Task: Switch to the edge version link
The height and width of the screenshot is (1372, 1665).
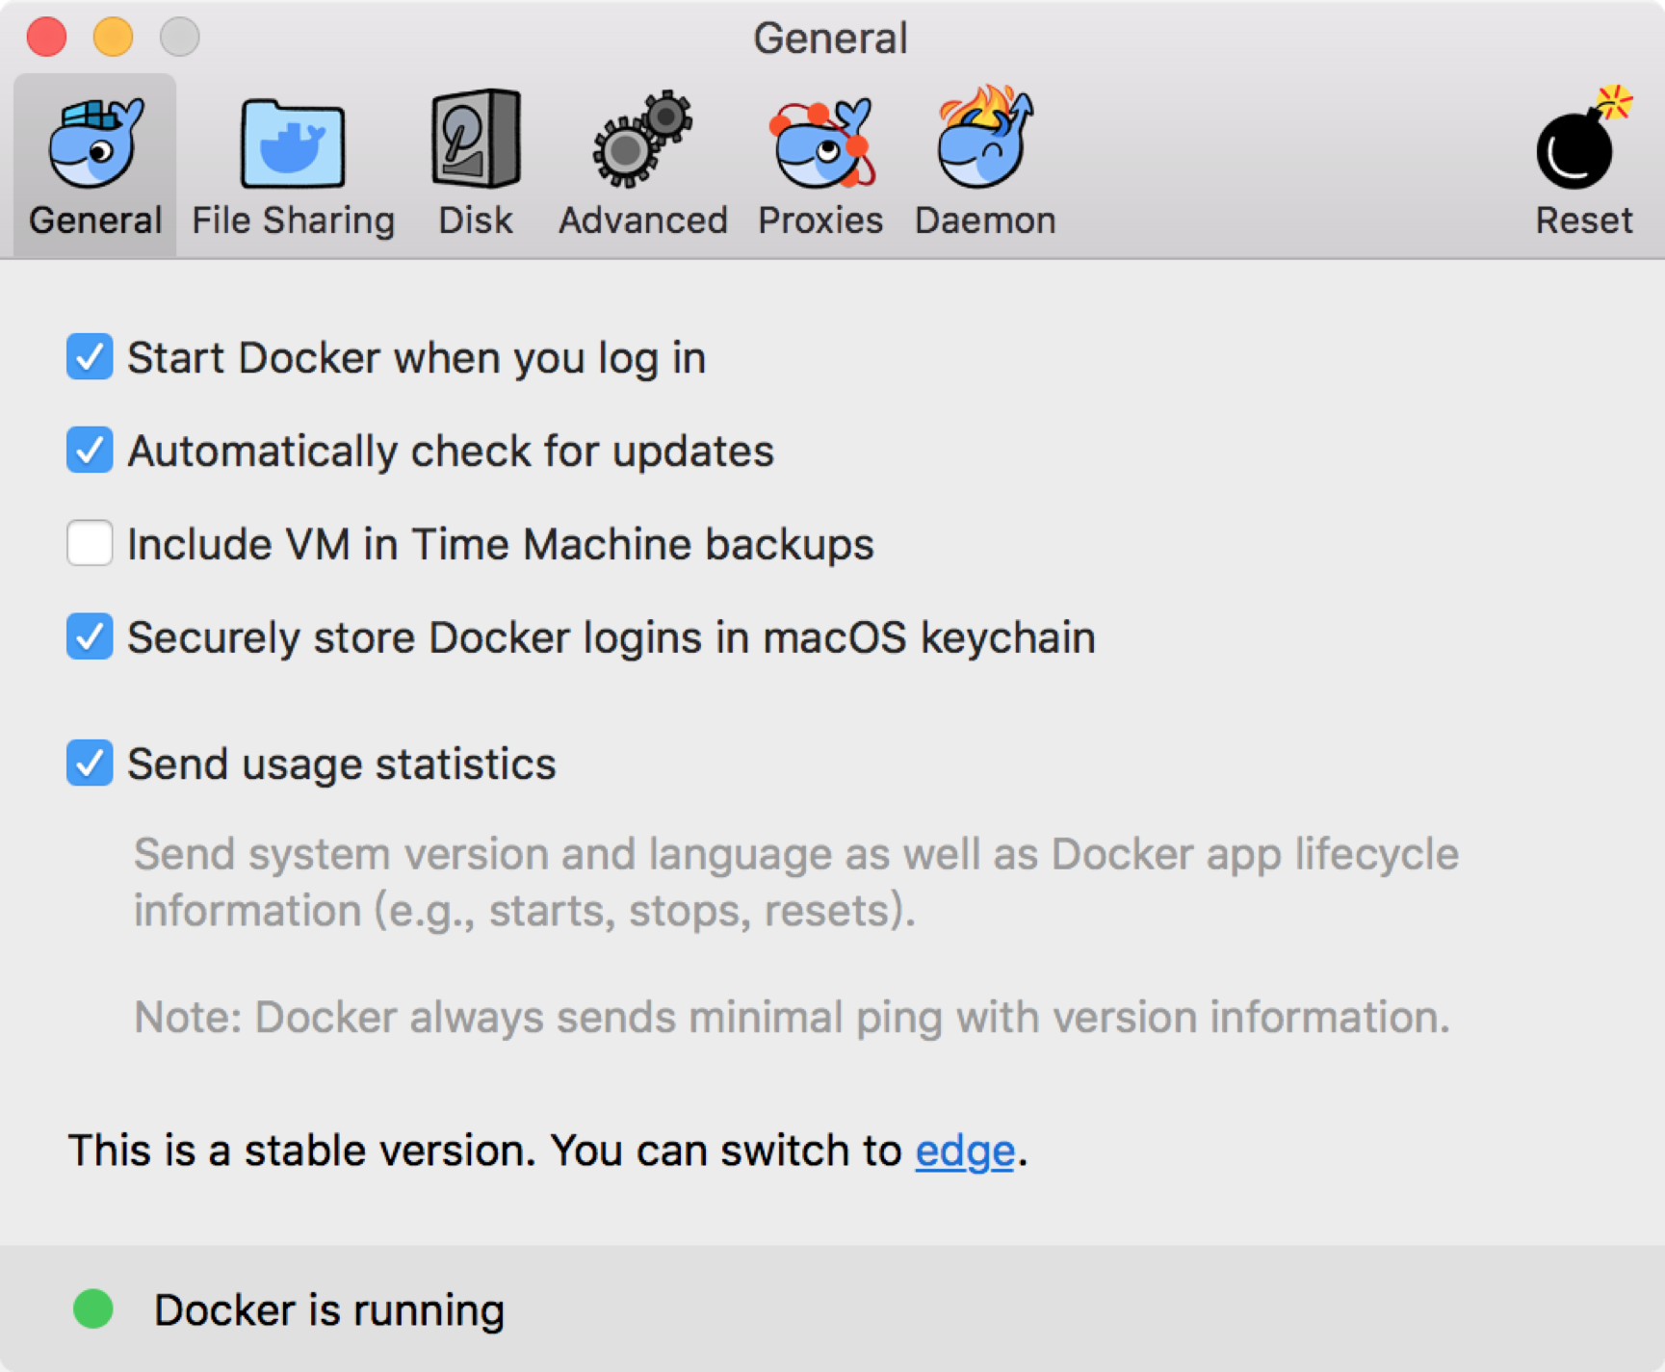Action: (964, 1151)
